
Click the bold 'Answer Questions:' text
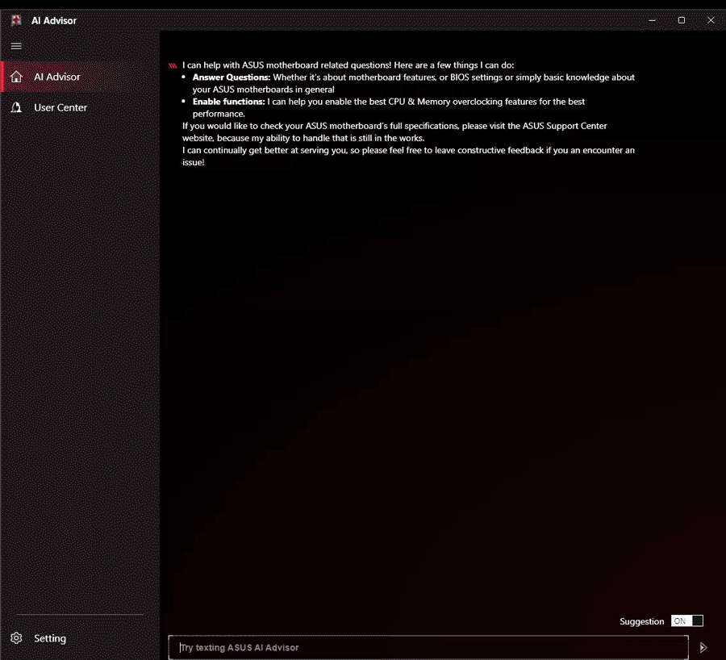tap(232, 77)
